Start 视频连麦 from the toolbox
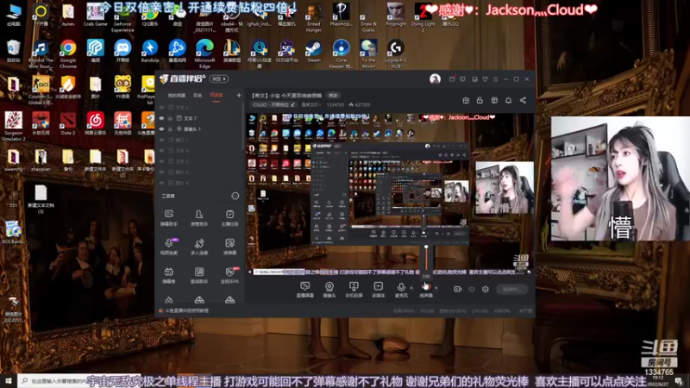Screen dimensions: 690x388 click(x=168, y=247)
